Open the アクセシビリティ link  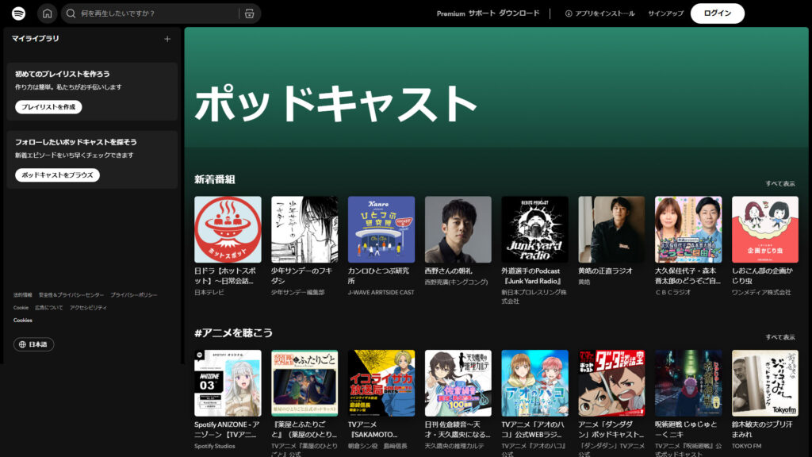88,308
